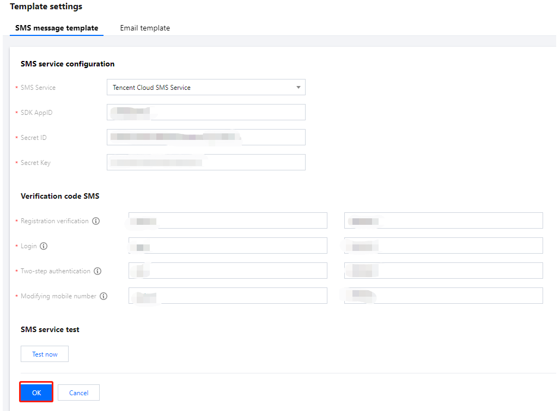Switch to the SMS message template tab

57,28
